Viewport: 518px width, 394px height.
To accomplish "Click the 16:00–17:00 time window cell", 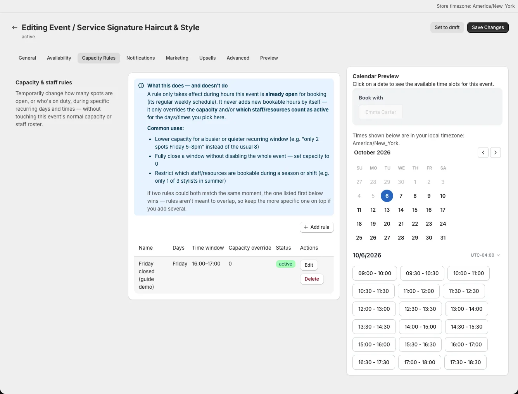I will click(206, 264).
